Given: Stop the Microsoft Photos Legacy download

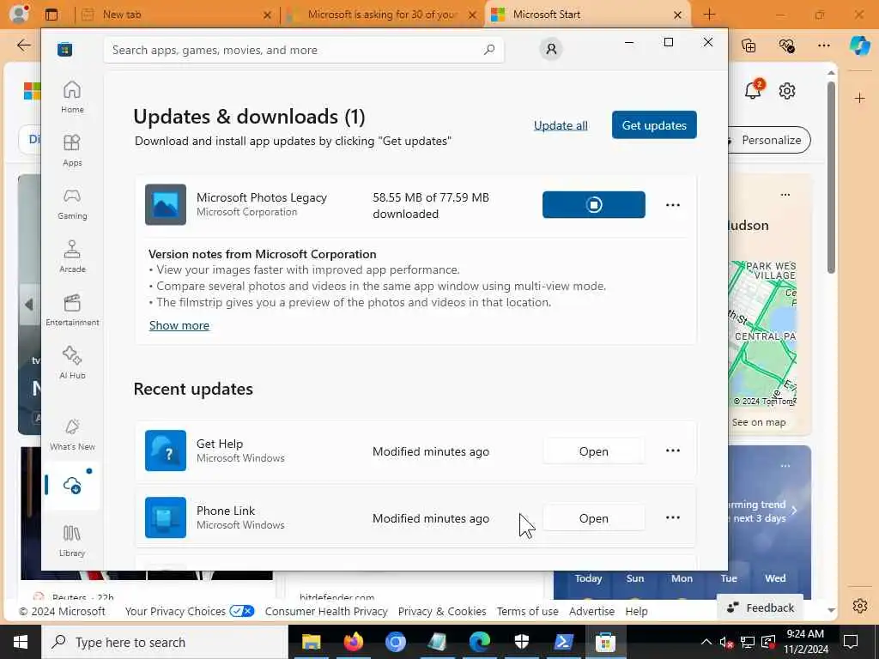Looking at the screenshot, I should [594, 204].
